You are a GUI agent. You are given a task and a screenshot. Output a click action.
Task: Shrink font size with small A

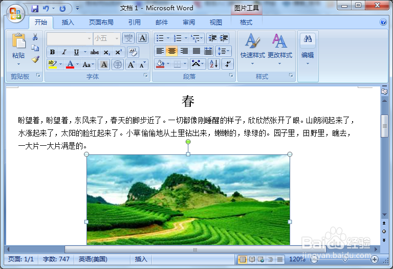coord(142,64)
